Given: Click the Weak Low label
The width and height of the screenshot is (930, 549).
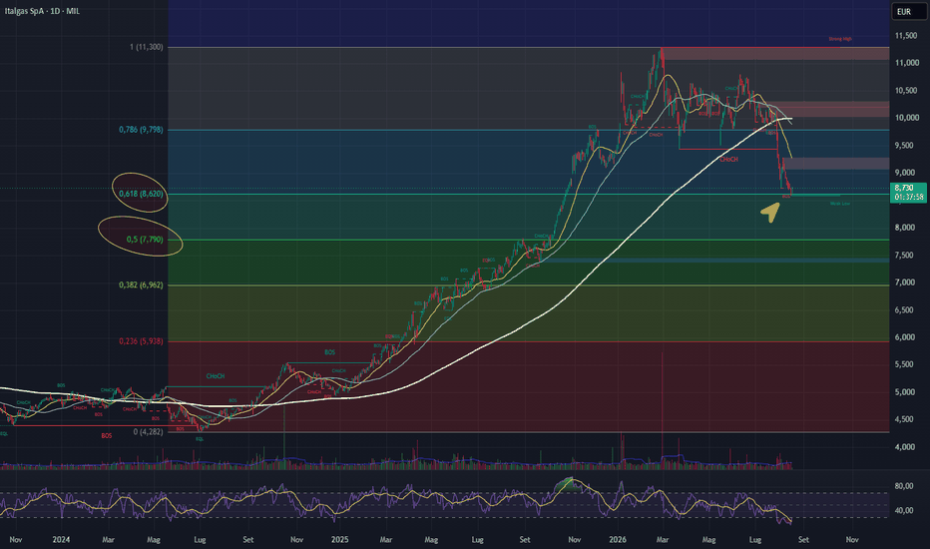Looking at the screenshot, I should point(840,204).
